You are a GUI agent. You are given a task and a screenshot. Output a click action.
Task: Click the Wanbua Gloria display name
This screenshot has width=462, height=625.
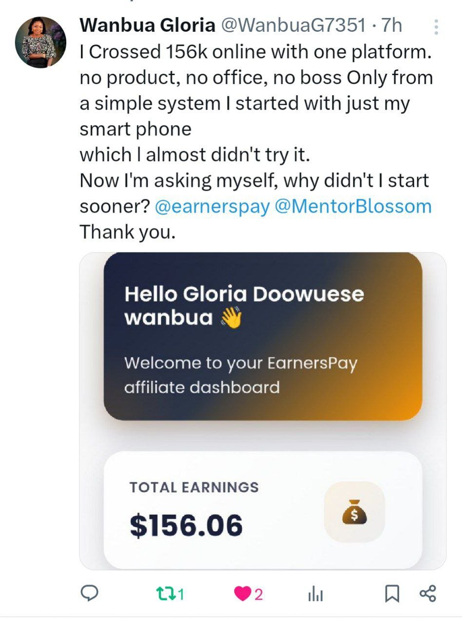click(148, 25)
